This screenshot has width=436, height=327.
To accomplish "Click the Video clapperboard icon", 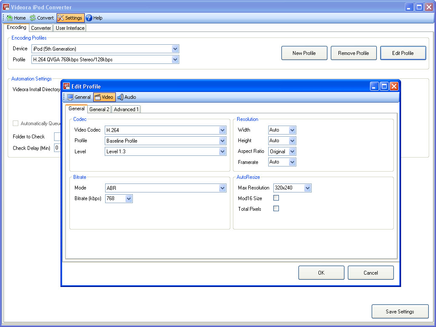I will [x=98, y=97].
